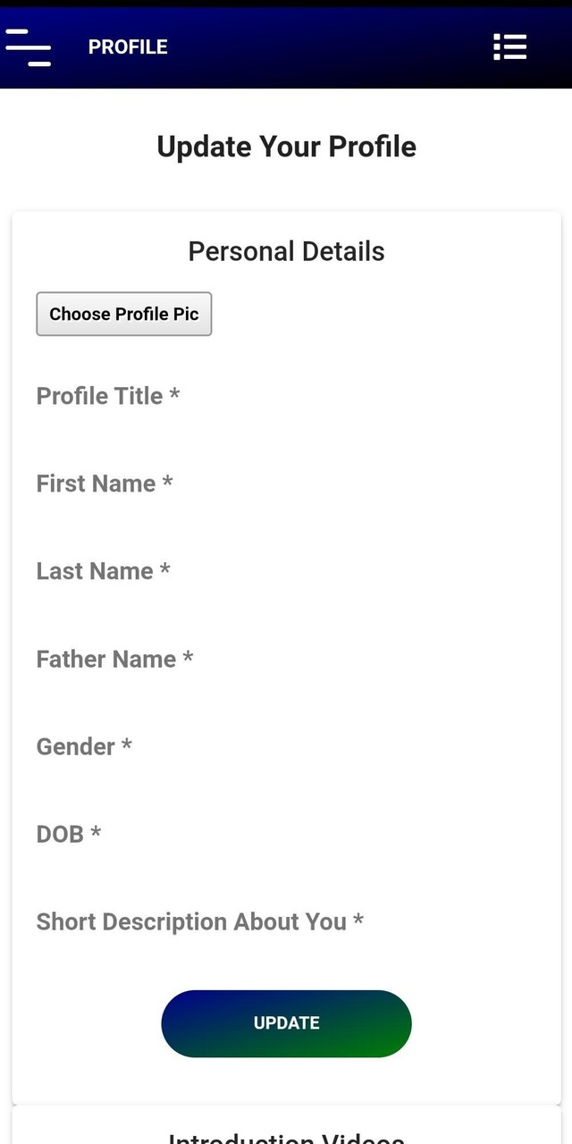Tap the Update Your Profile heading
Viewport: 572px width, 1144px height.
pyautogui.click(x=286, y=146)
